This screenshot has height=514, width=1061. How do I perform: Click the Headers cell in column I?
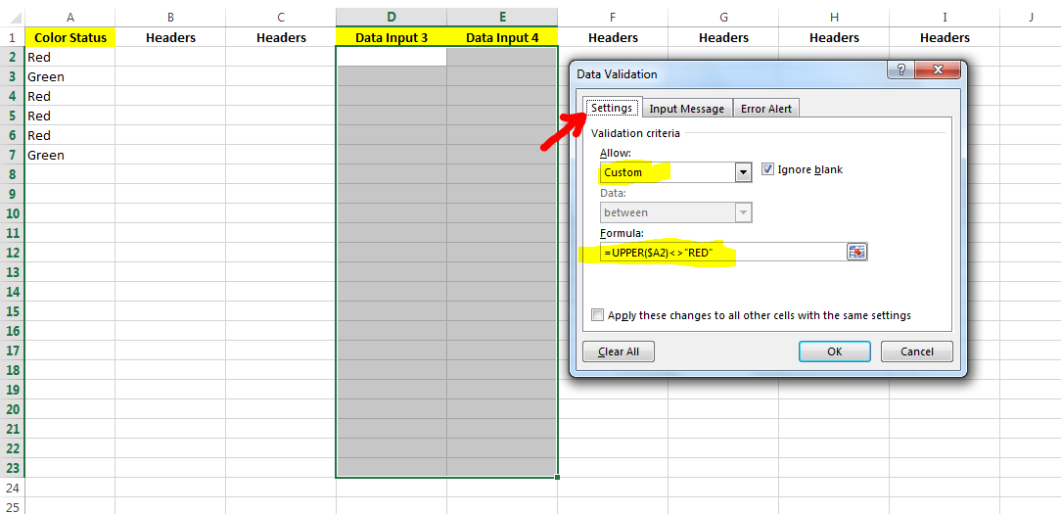945,37
